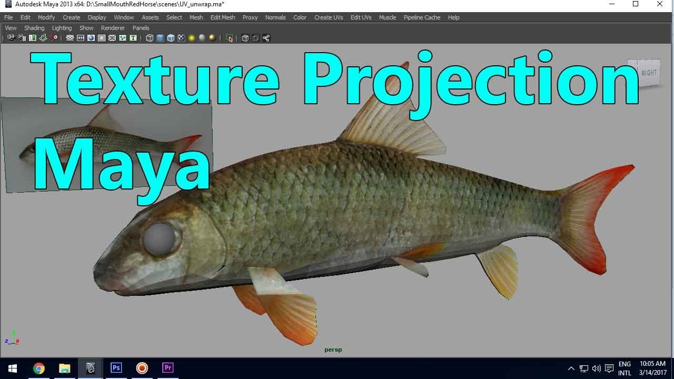This screenshot has width=674, height=379.
Task: Click the High Quality rendering icon
Action: tap(212, 38)
